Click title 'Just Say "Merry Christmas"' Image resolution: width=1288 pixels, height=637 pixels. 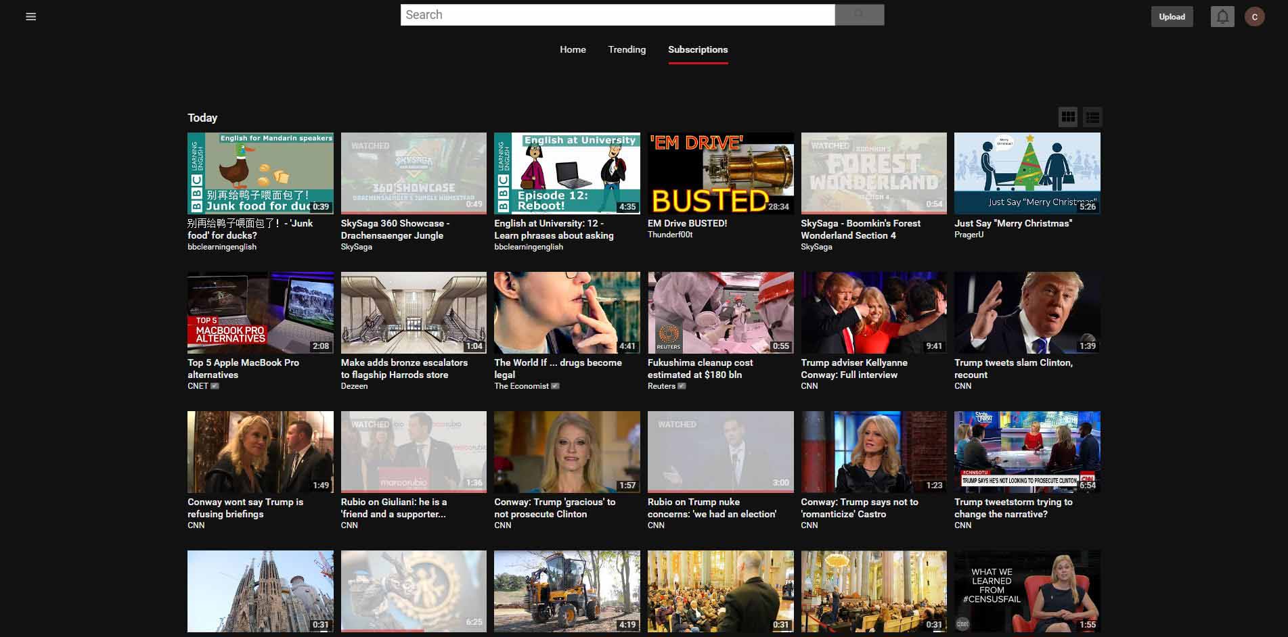(1013, 223)
